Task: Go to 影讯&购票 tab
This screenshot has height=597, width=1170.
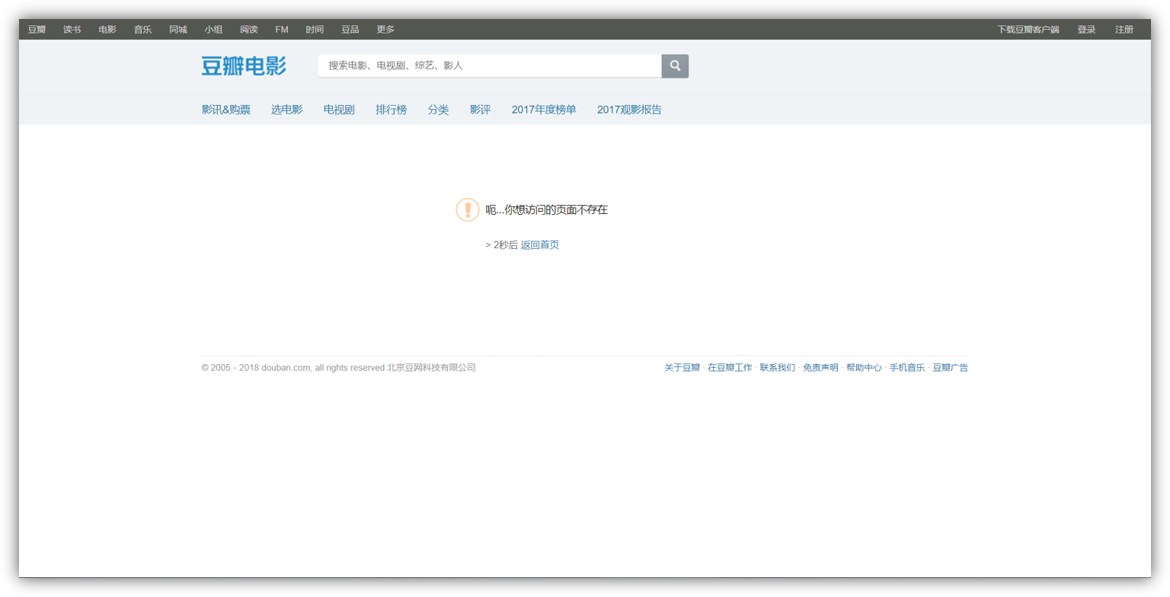Action: pos(226,110)
